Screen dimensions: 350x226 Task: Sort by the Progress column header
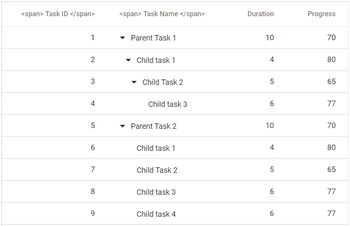click(x=321, y=14)
